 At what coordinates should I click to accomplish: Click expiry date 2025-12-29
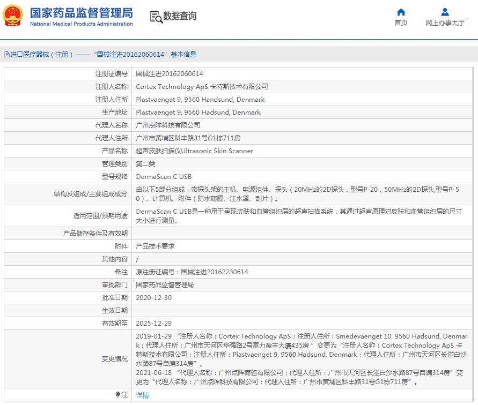153,324
